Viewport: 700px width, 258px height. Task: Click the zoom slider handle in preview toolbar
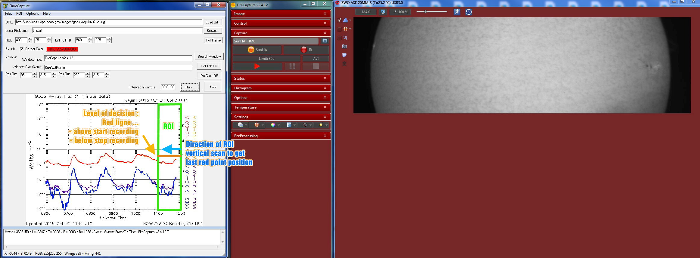[x=425, y=12]
